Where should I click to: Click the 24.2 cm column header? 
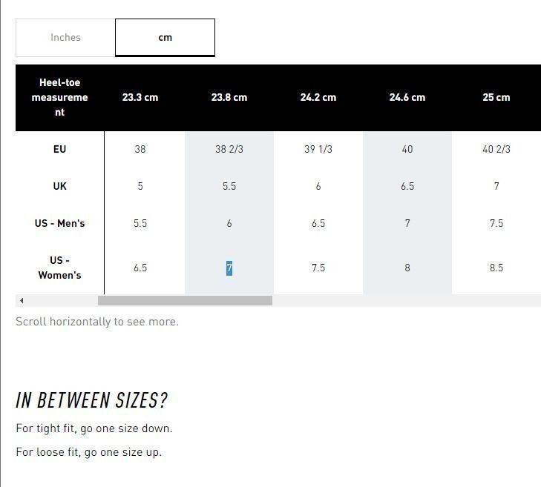pyautogui.click(x=318, y=98)
